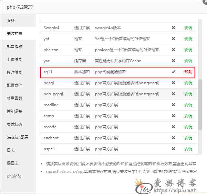This screenshot has height=194, width=207.
Task: Click the 脚本加密 type cell
Action: (x=82, y=72)
